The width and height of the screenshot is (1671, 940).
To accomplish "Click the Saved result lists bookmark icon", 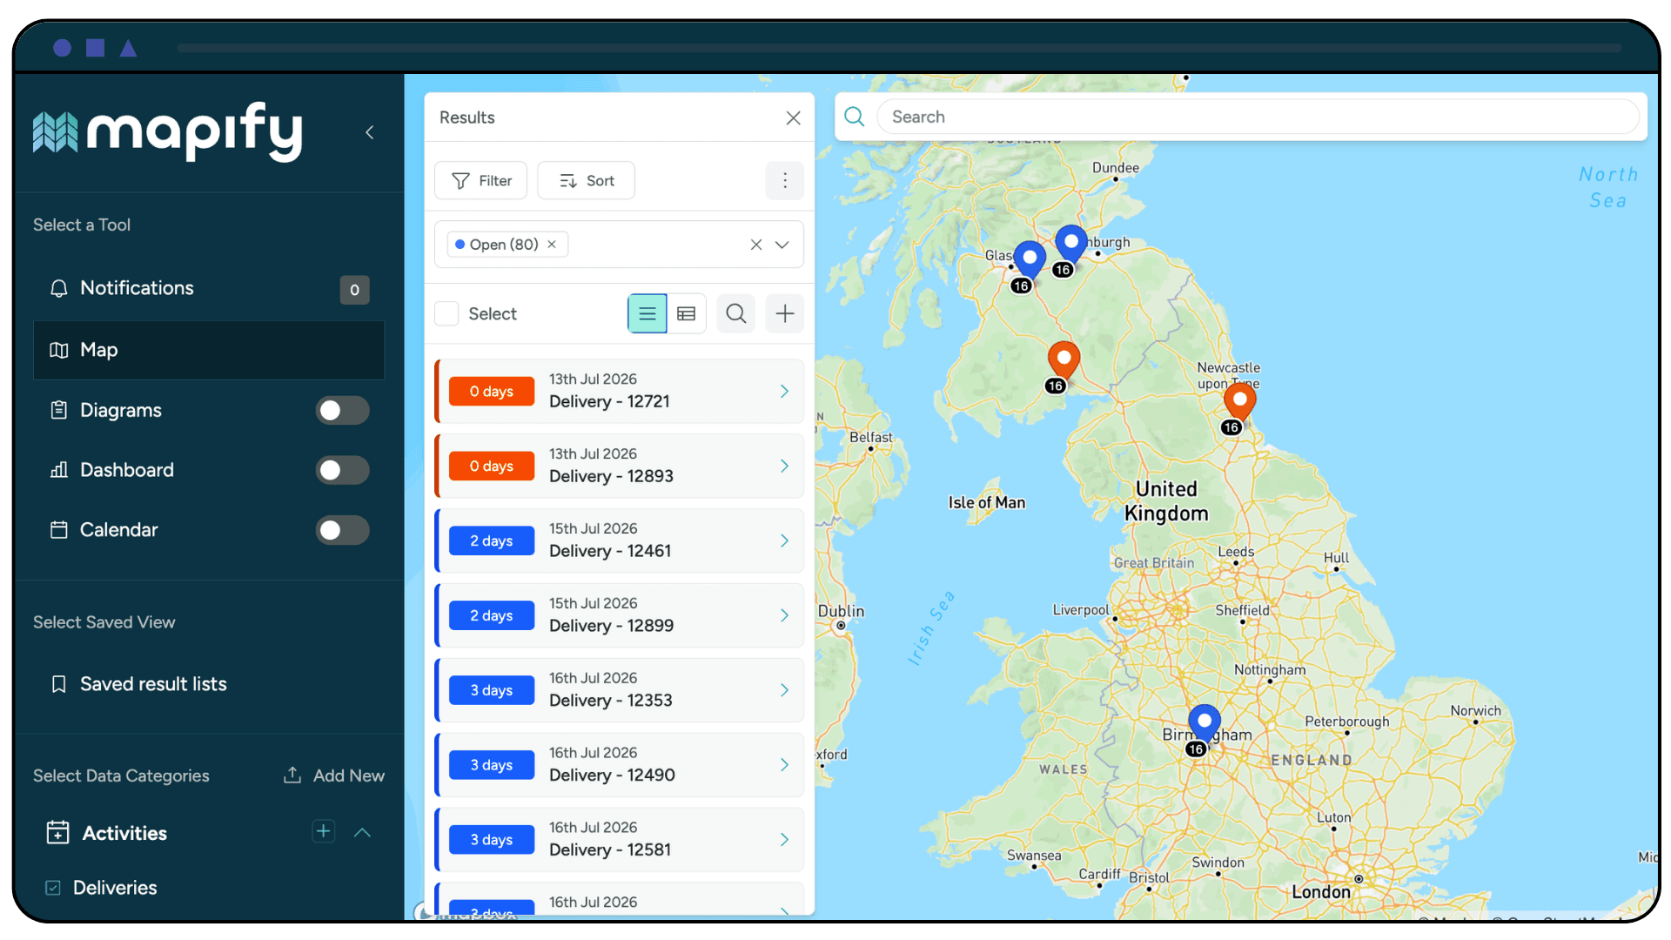I will tap(59, 684).
